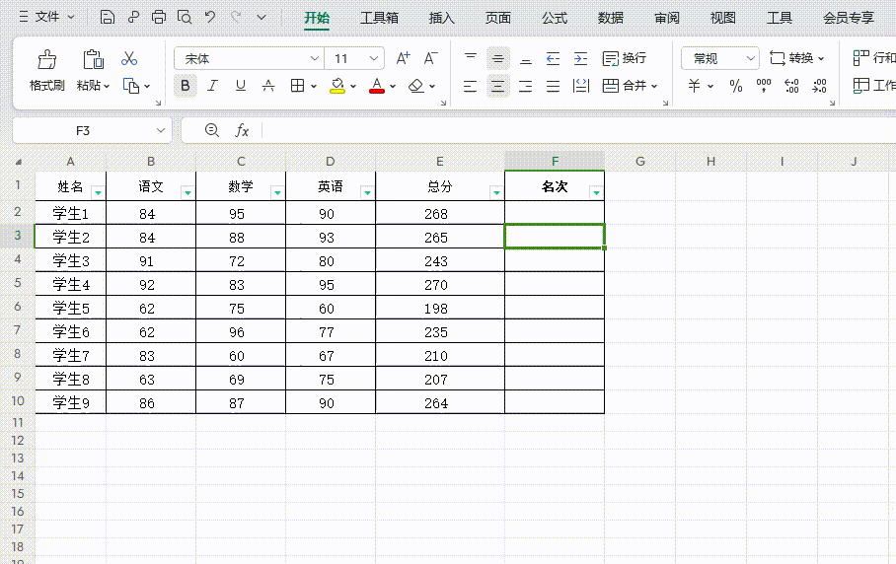Open the Name Box dropdown arrow
The height and width of the screenshot is (564, 896).
point(161,131)
